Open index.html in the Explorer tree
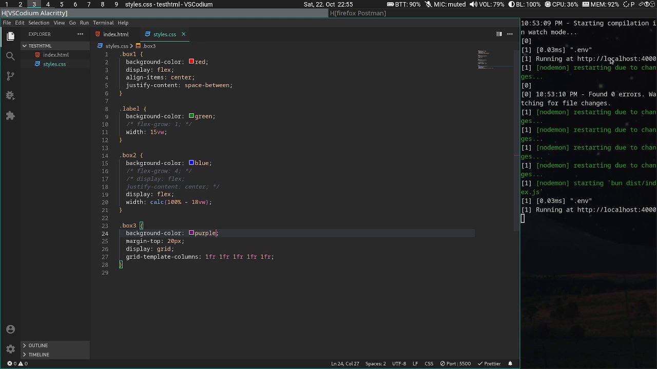Image resolution: width=657 pixels, height=369 pixels. (x=55, y=55)
